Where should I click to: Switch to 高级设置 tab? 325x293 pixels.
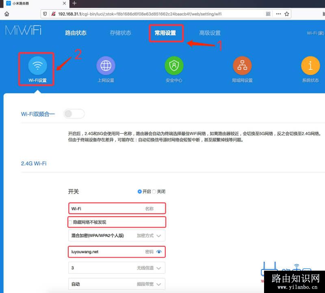[210, 33]
